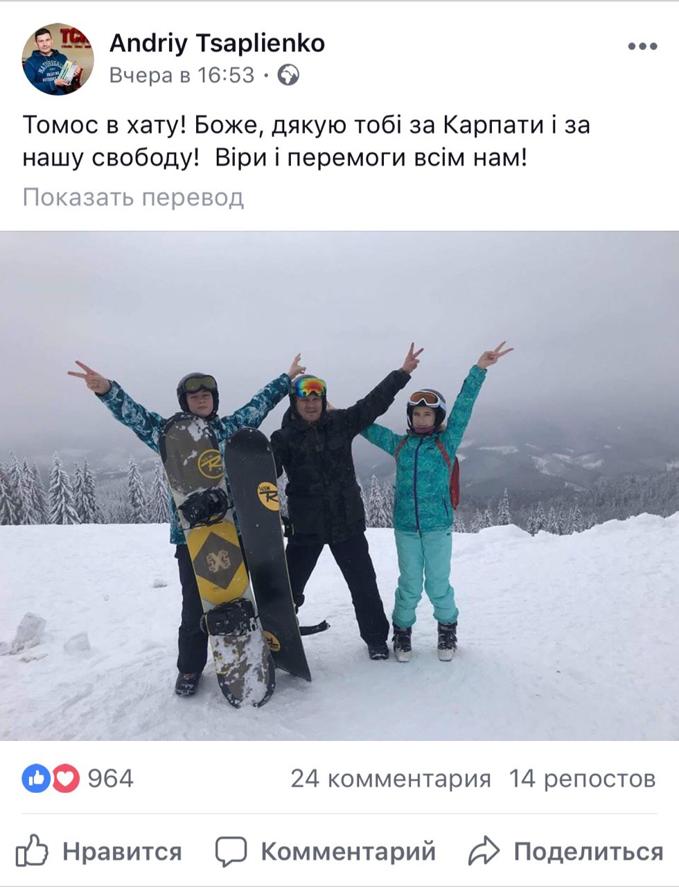Open the 24 комментария comments list
The width and height of the screenshot is (679, 887).
coord(391,779)
